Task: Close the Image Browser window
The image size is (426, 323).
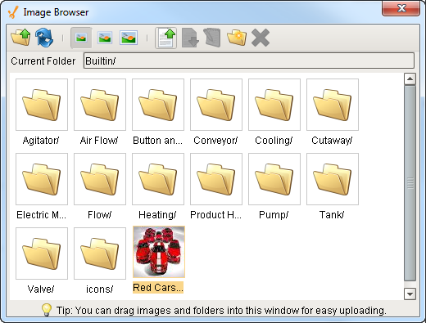Action: (x=401, y=9)
